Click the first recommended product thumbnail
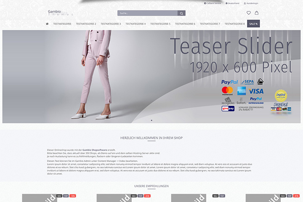The width and height of the screenshot is (303, 202). coord(40,198)
